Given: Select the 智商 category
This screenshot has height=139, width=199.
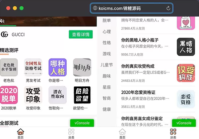Looking at the screenshot, I should [106, 98].
